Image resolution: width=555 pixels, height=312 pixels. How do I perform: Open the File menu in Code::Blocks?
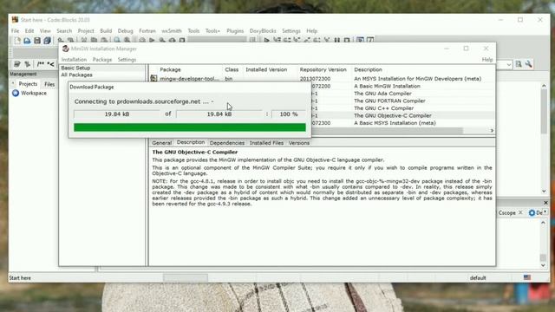16,31
